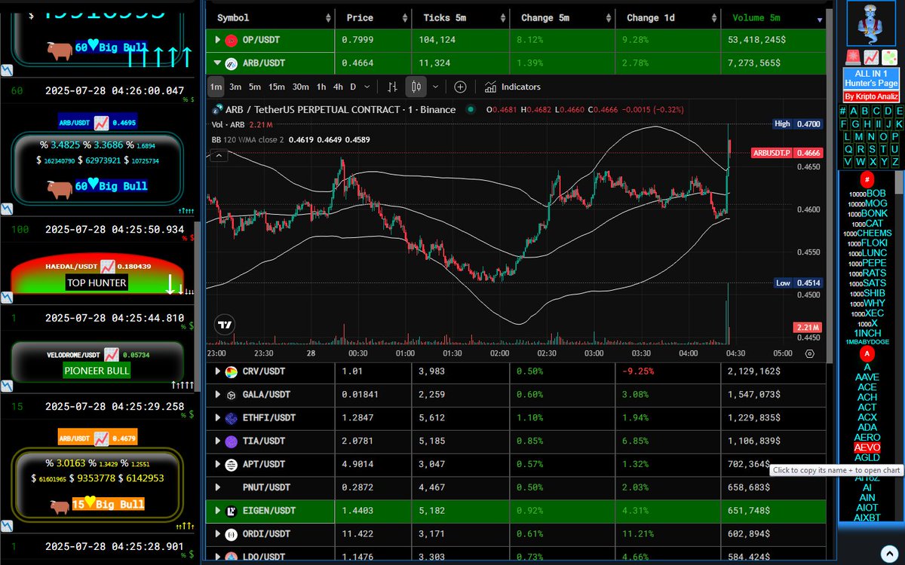Screen dimensions: 905x565
Task: Switch chart to 5m timeframe
Action: (255, 87)
